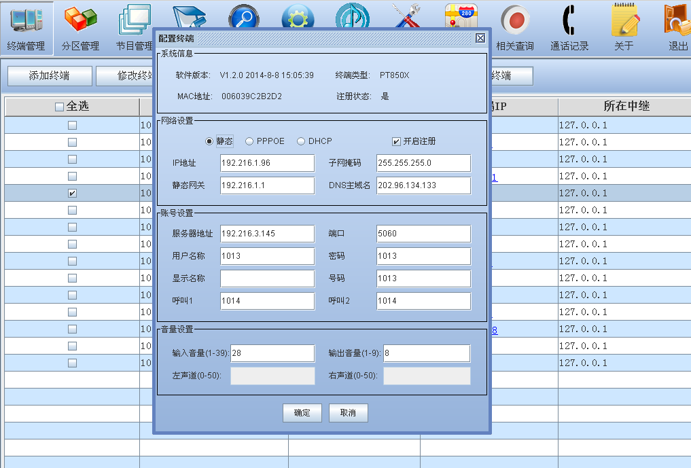Open 通话记录 call records phone icon
Screen dimensions: 691x468
[569, 21]
